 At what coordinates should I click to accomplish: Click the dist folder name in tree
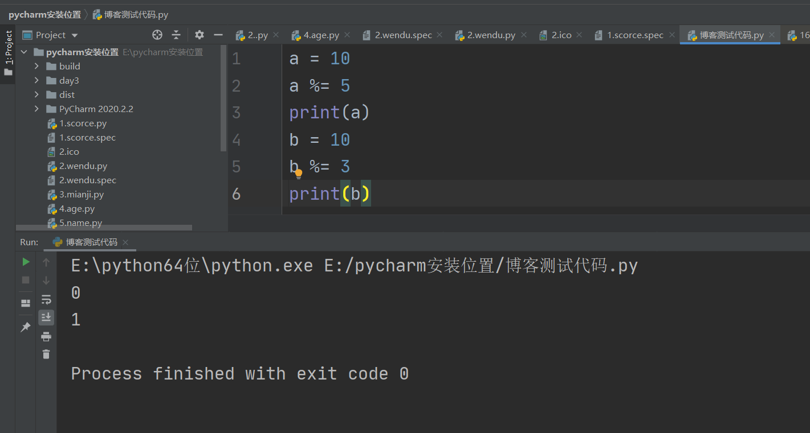pyautogui.click(x=67, y=94)
